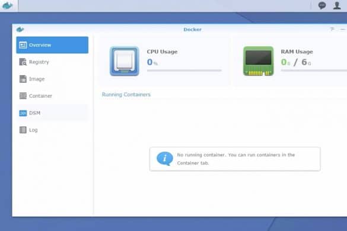This screenshot has width=347, height=231.
Task: Click the RAM 0 / 6 value
Action: pyautogui.click(x=296, y=62)
